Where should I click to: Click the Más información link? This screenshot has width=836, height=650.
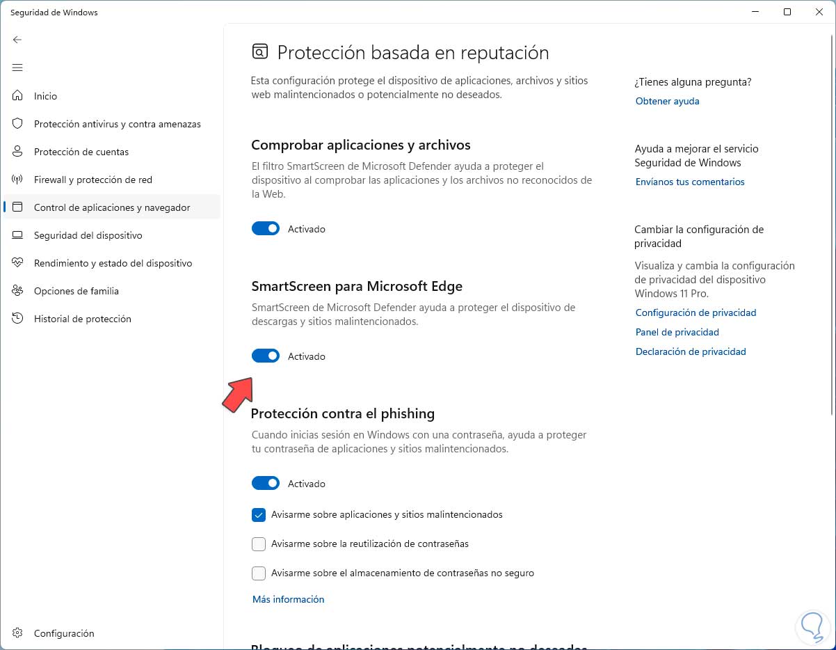pyautogui.click(x=288, y=599)
